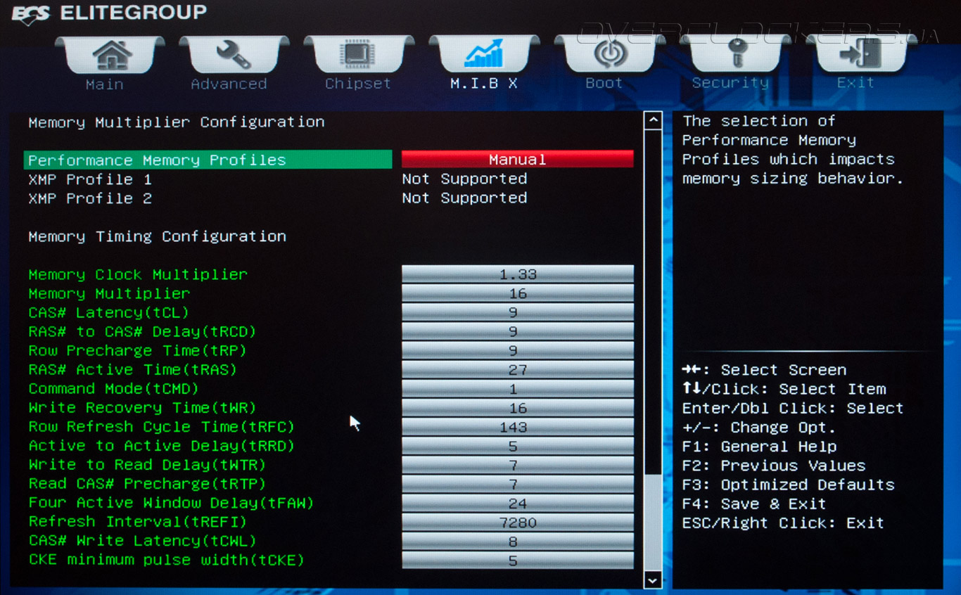Edit the CAS# Write Latency(tCWL) value 8

[x=518, y=541]
